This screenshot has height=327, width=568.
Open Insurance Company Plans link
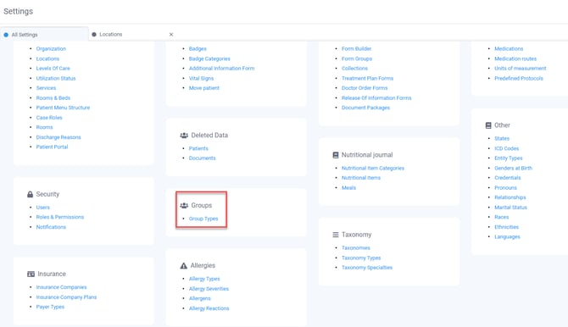(66, 297)
